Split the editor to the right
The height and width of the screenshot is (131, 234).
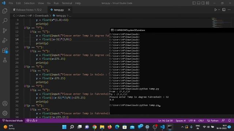tap(224, 10)
